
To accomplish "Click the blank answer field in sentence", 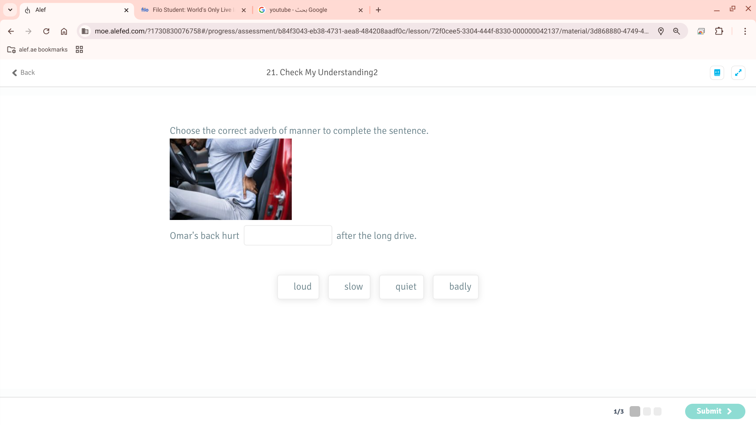I will 288,235.
